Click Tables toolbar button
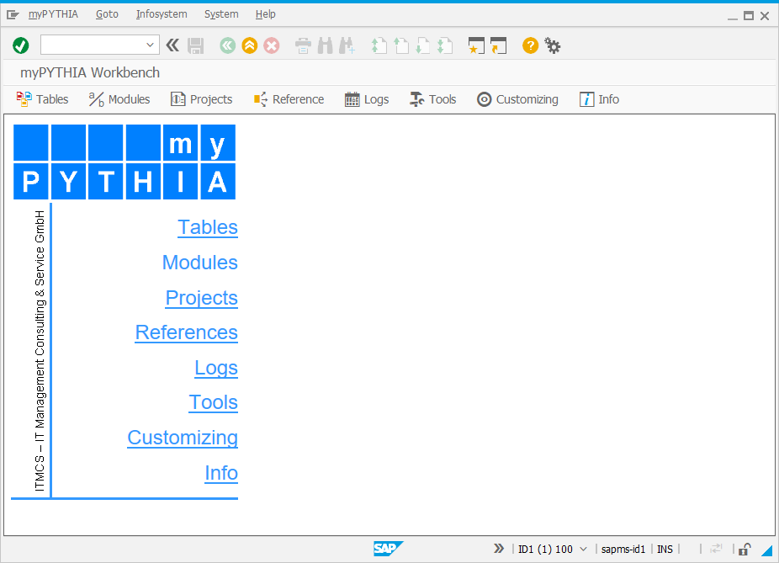779x563 pixels. [x=42, y=99]
